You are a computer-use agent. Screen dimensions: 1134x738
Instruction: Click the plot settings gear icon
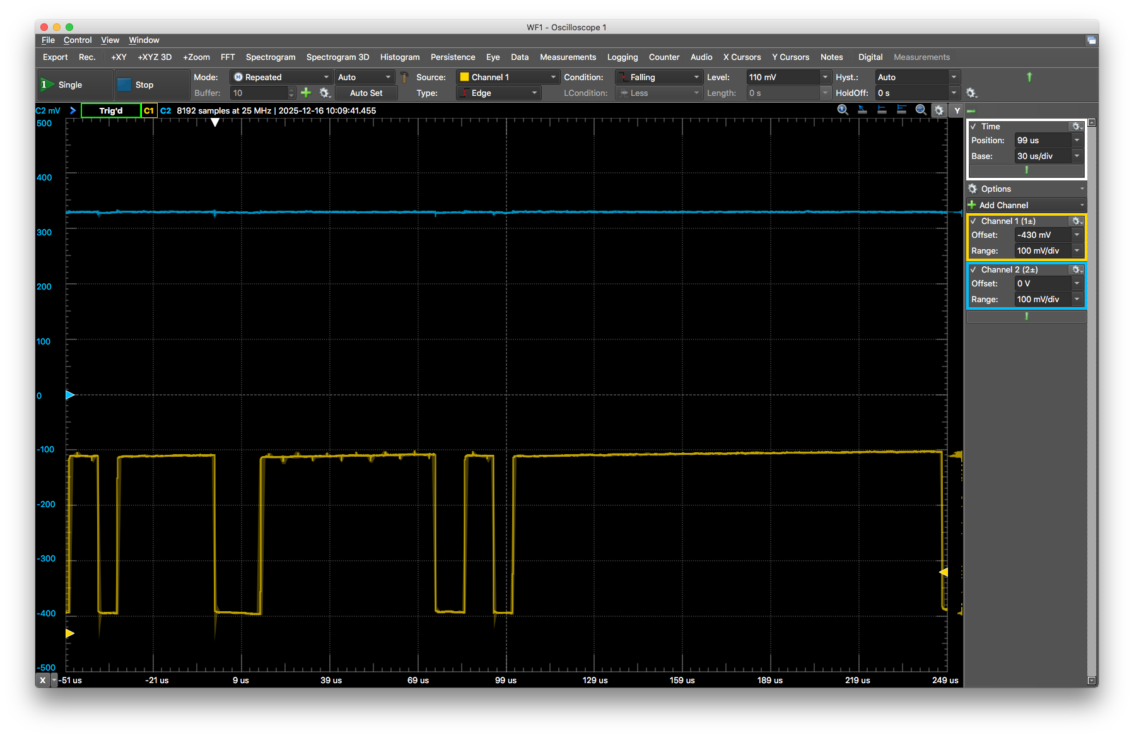(939, 110)
